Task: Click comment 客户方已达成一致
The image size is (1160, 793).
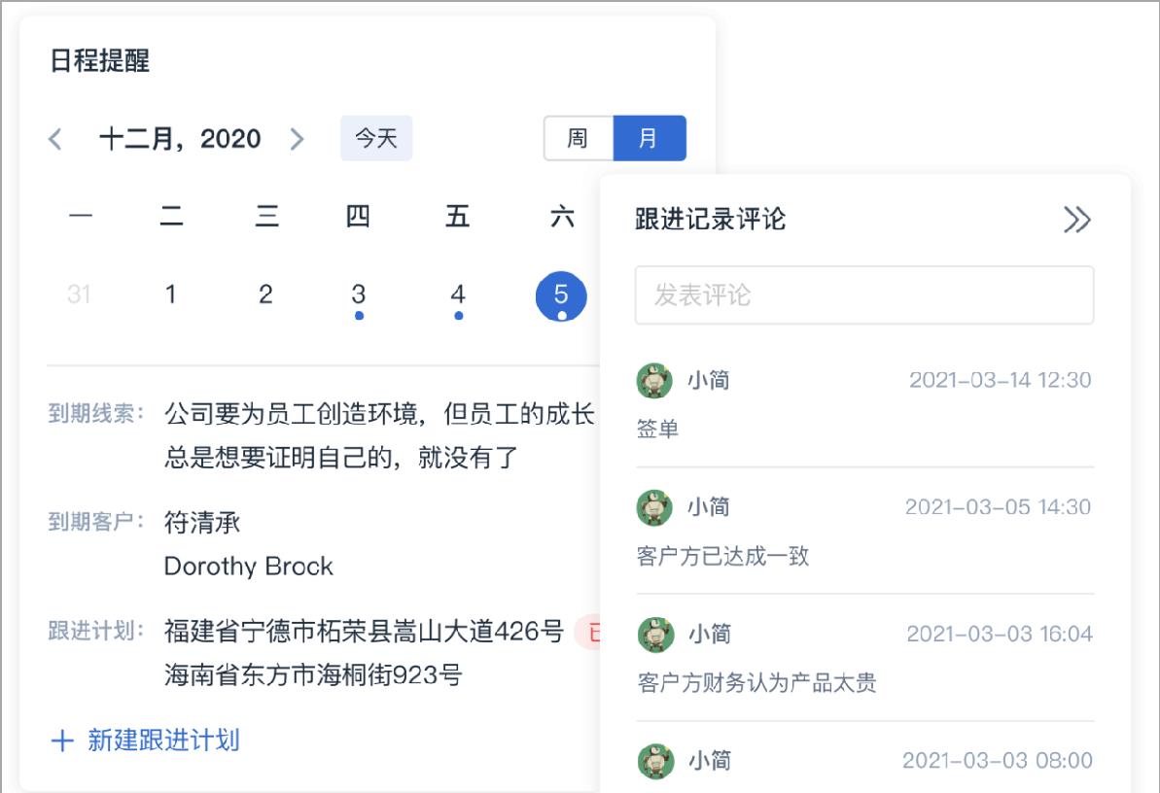Action: pyautogui.click(x=722, y=556)
